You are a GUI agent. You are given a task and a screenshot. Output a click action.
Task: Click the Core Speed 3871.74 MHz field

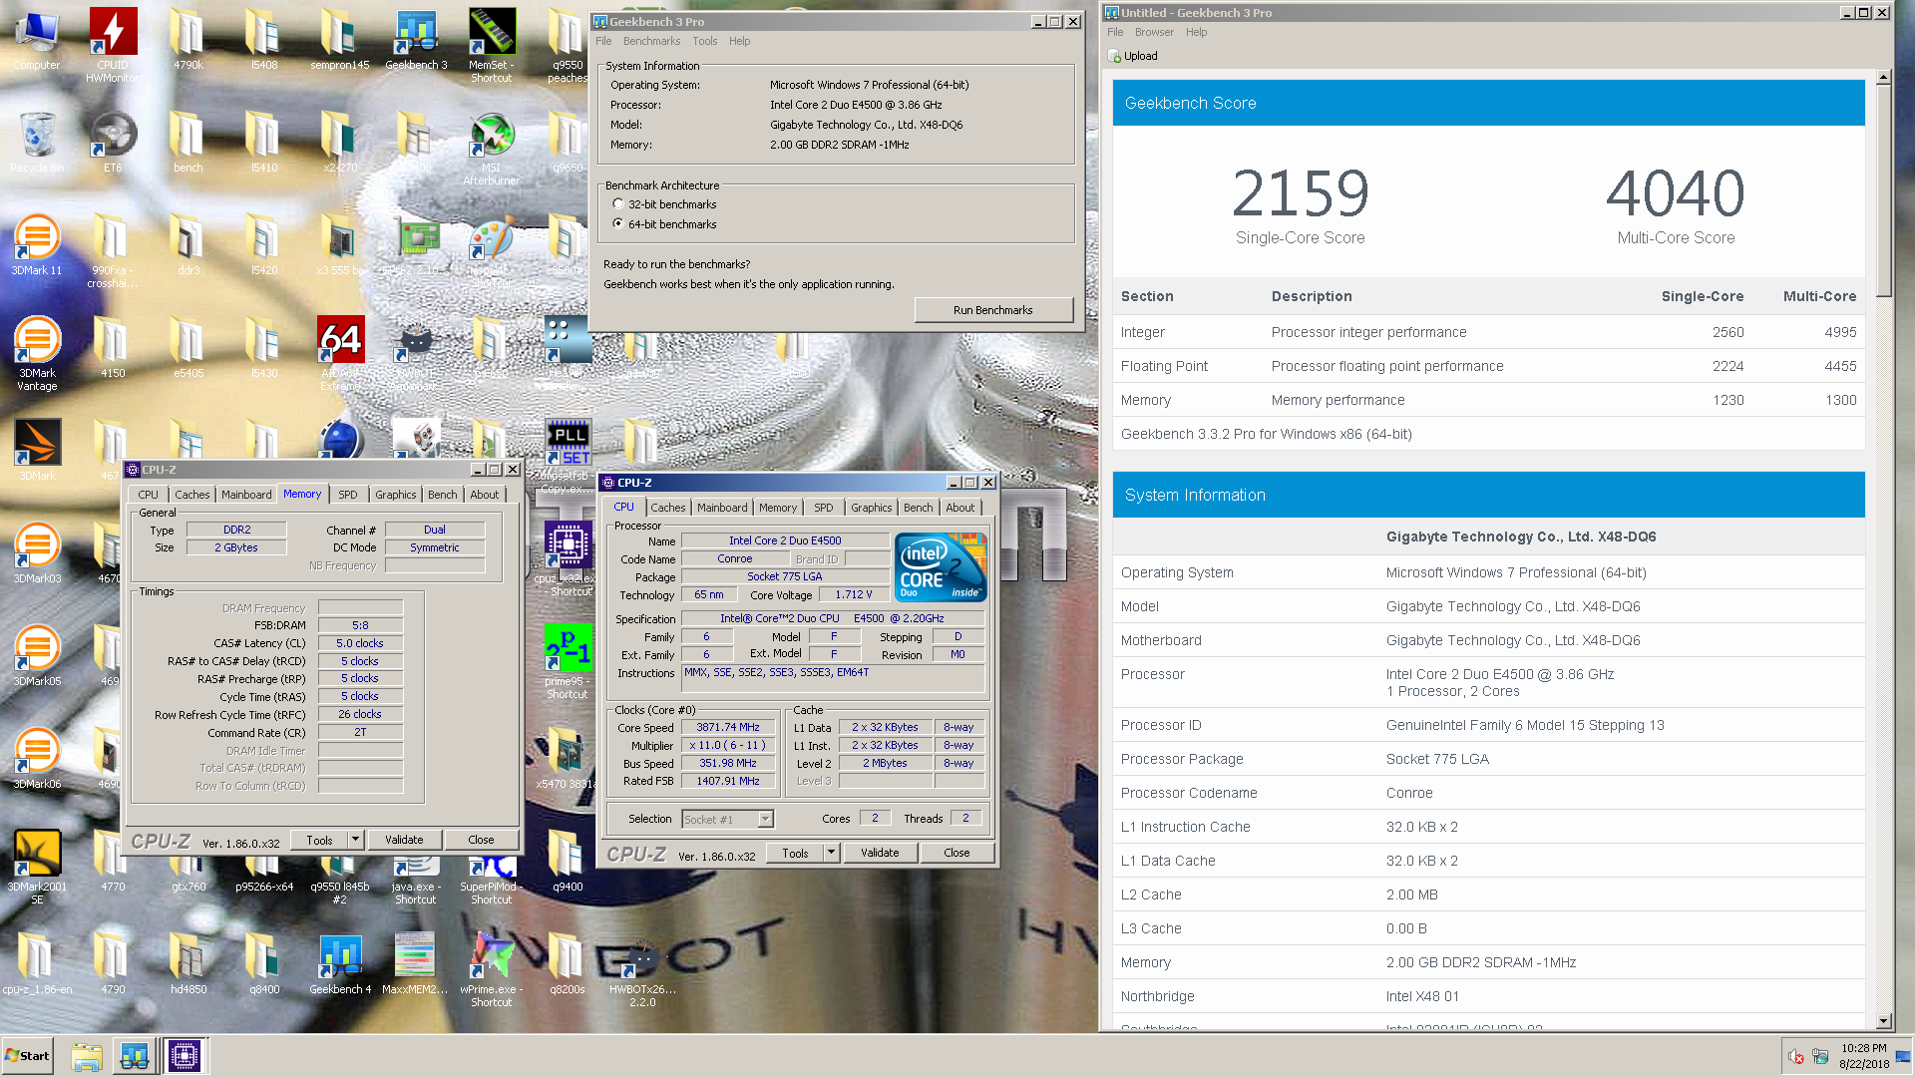coord(728,728)
